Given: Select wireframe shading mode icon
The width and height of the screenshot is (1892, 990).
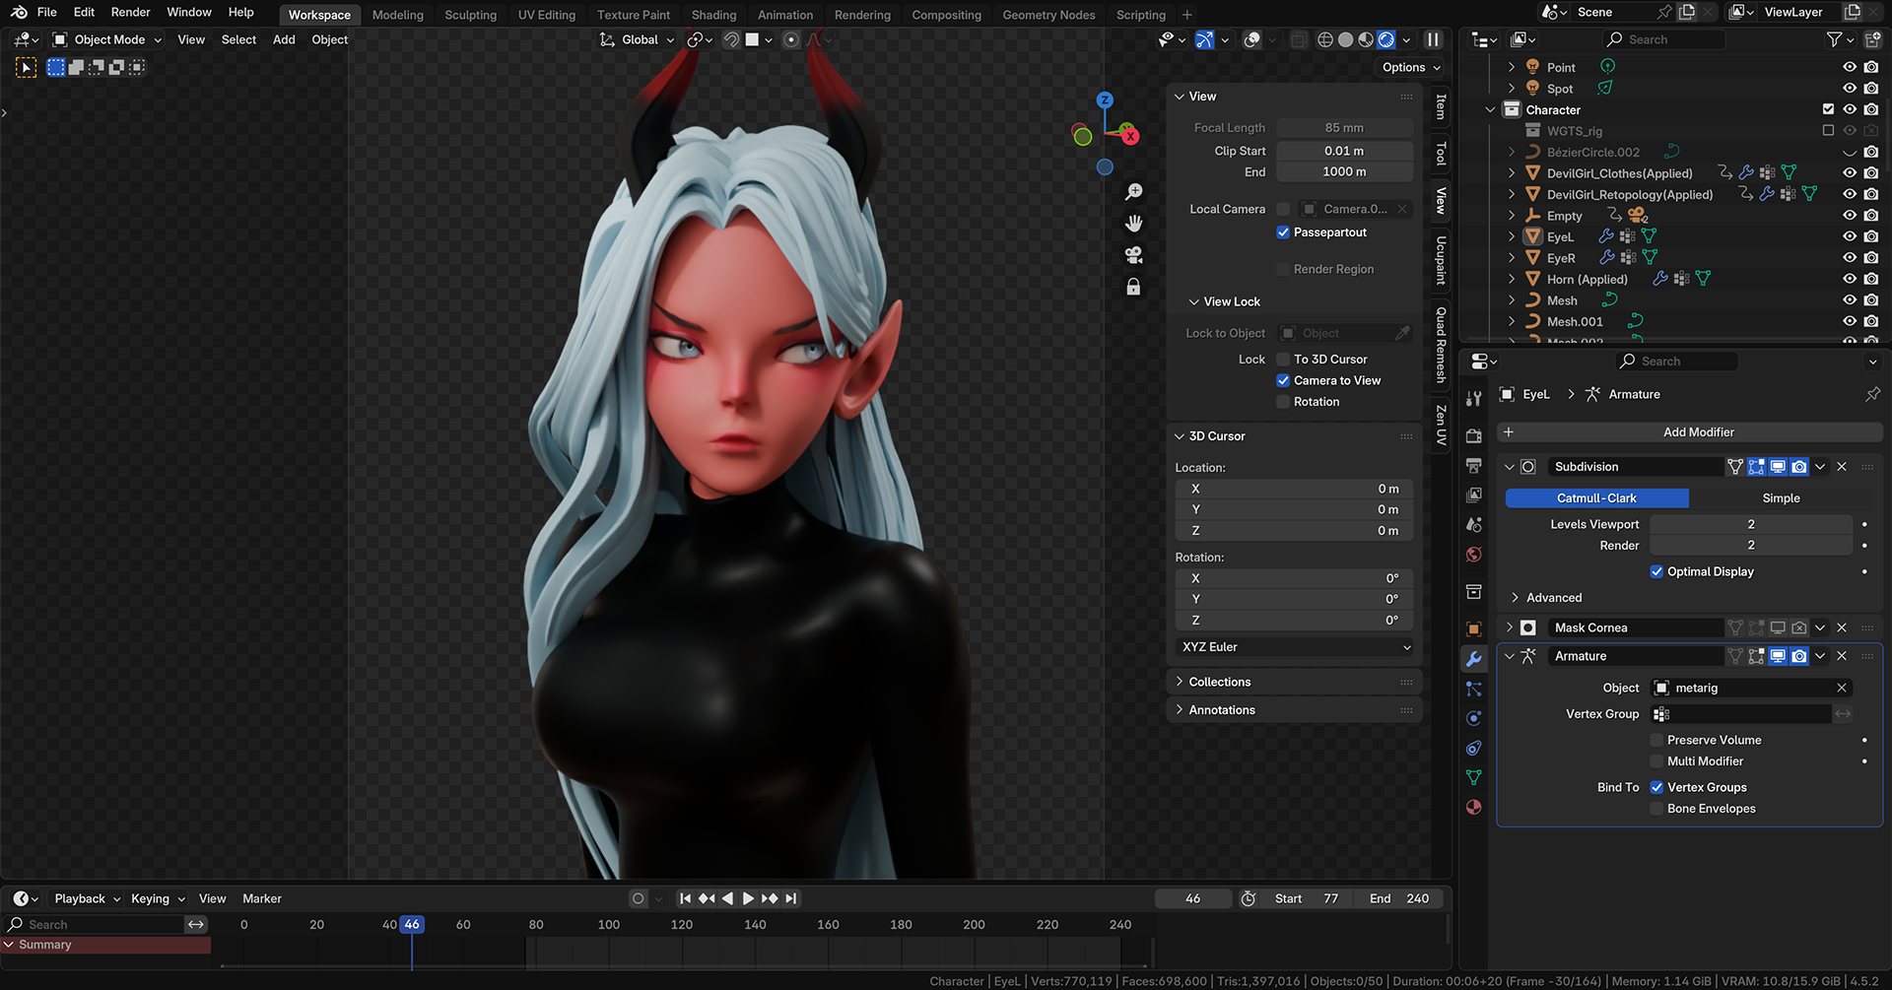Looking at the screenshot, I should pyautogui.click(x=1325, y=39).
